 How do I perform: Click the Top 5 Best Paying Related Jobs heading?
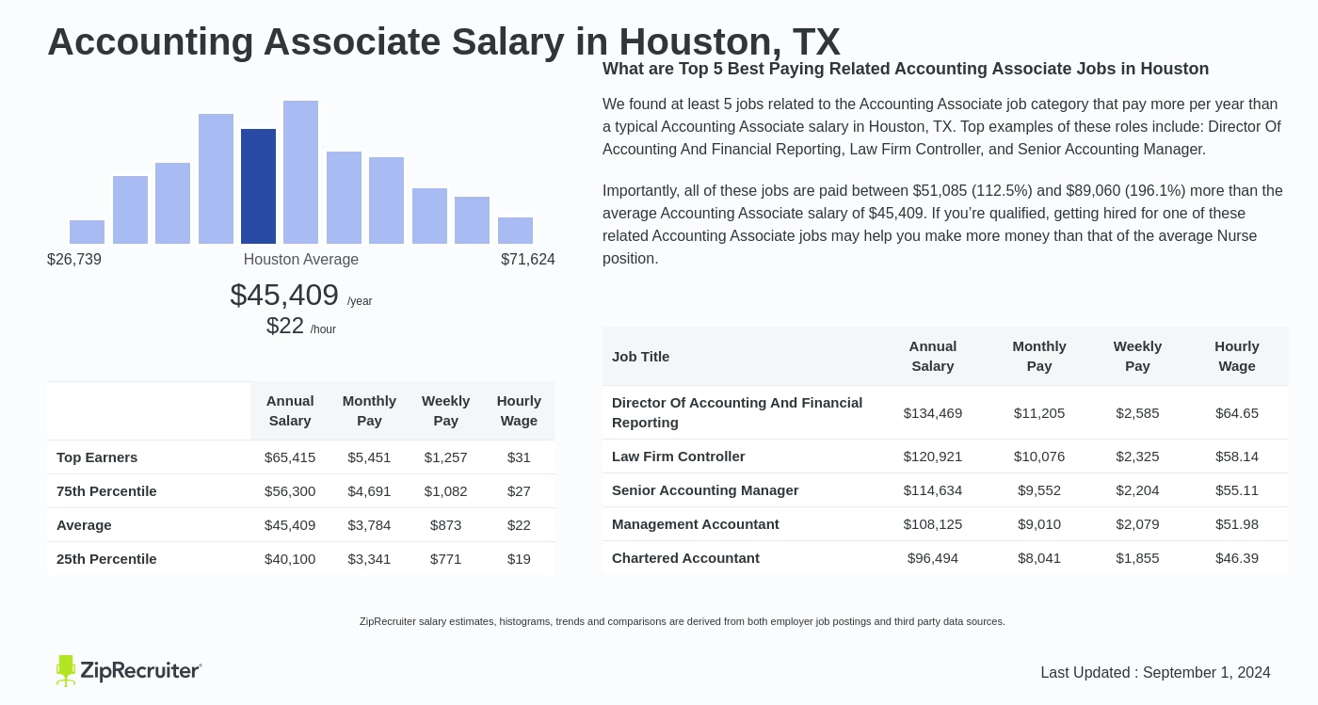[x=906, y=69]
